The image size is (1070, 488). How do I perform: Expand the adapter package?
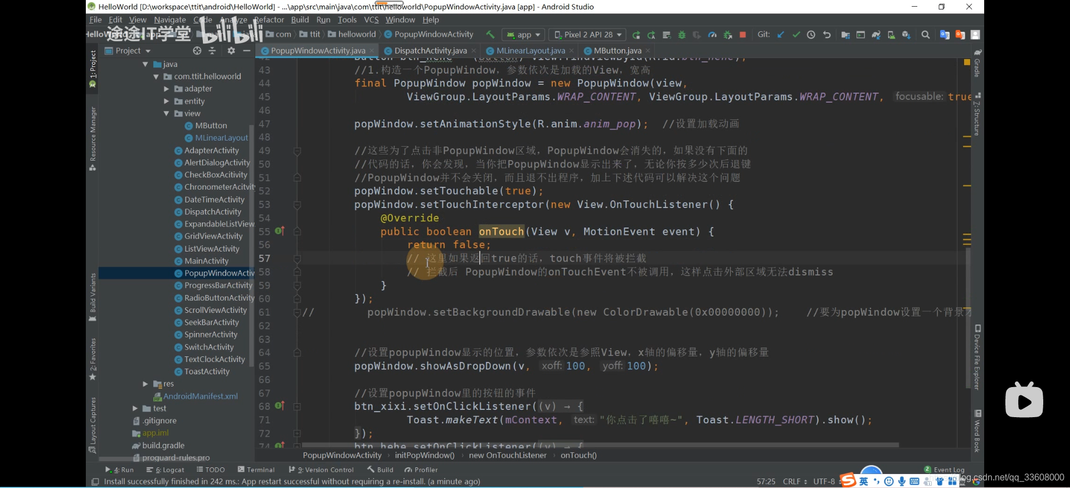coord(166,89)
